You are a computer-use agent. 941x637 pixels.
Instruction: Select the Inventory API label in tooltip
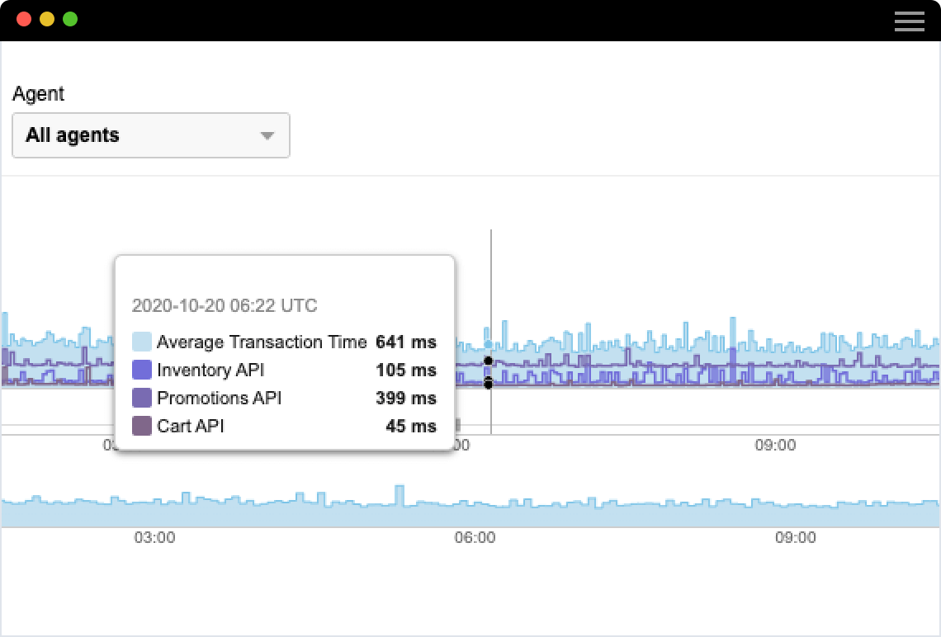pos(210,370)
